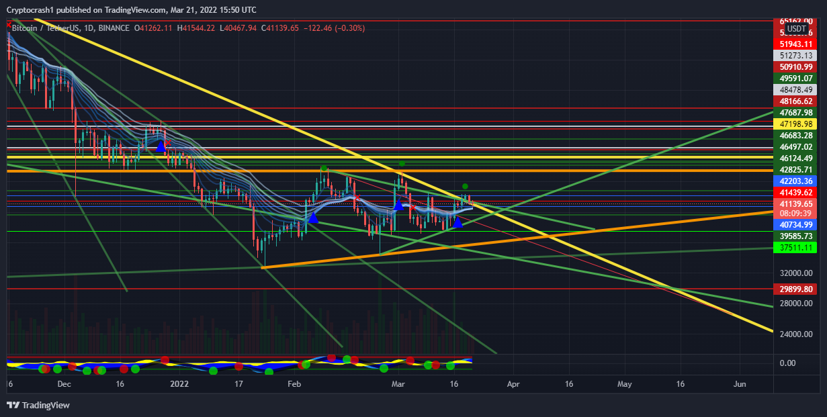
Task: Click the May label on time axis
Action: [x=624, y=384]
